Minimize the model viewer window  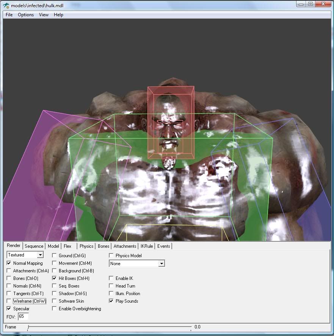pyautogui.click(x=301, y=4)
